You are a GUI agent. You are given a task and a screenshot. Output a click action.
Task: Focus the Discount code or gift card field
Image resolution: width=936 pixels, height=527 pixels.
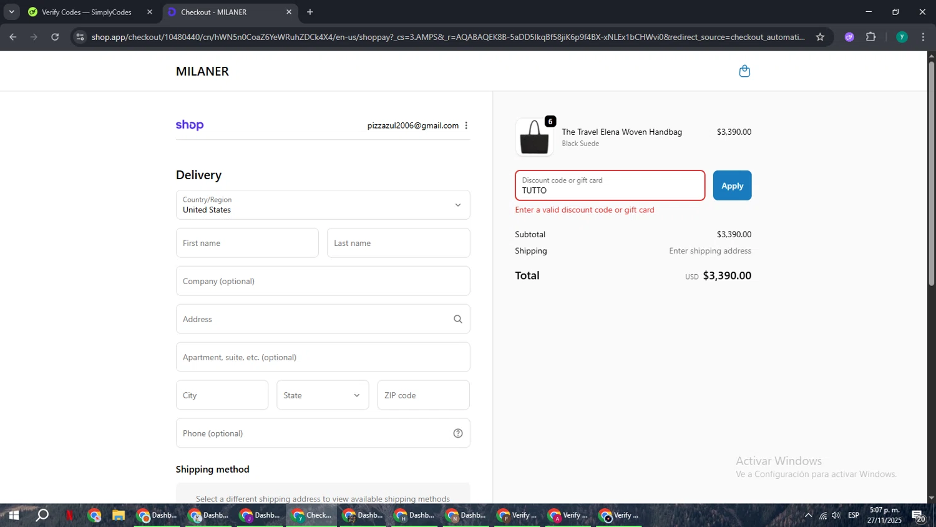(610, 185)
